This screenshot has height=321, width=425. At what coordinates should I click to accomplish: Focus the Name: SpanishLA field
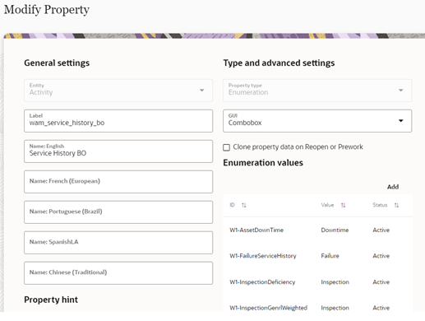[118, 243]
